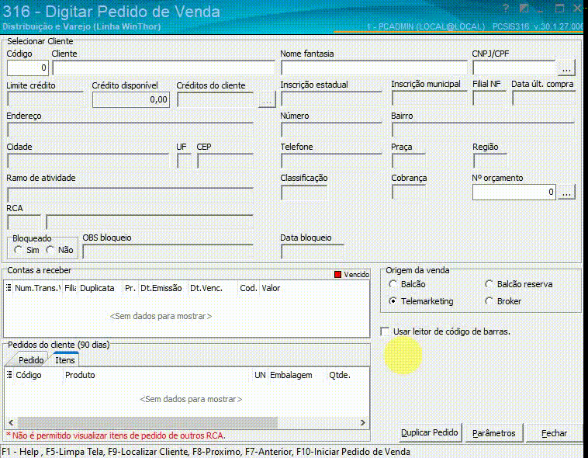
Task: Switch to the Itens tab
Action: coord(65,359)
